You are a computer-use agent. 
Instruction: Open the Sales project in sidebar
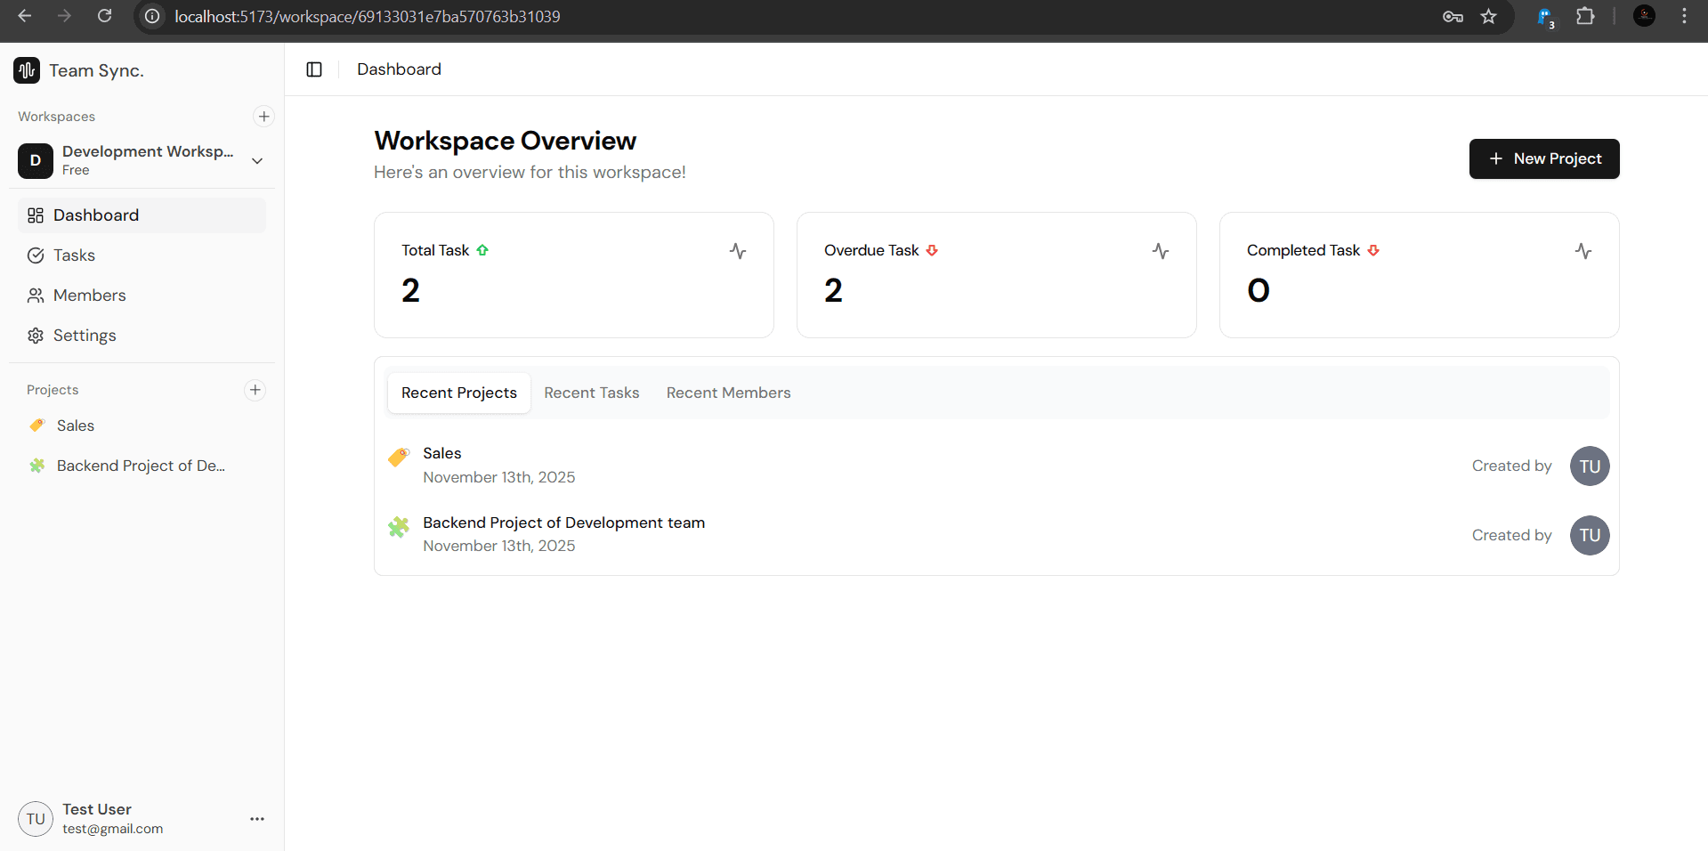tap(142, 425)
